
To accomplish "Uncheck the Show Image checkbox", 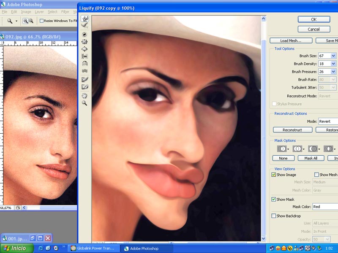I will 274,175.
